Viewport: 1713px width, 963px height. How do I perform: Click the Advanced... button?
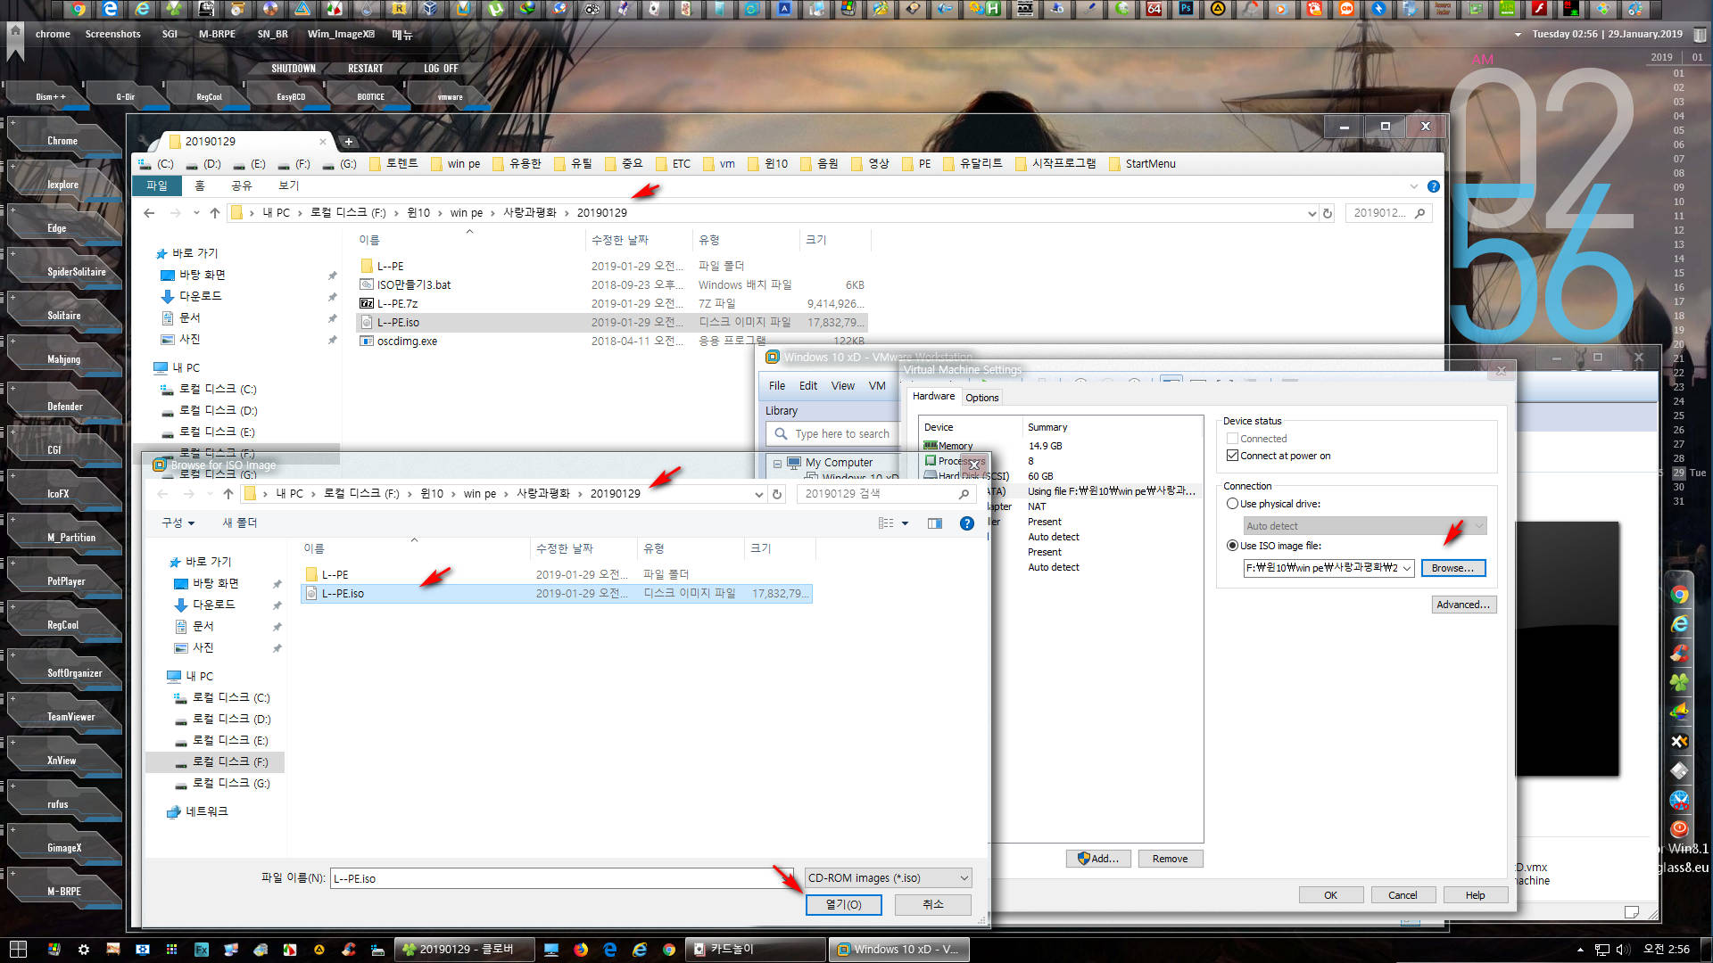[1463, 605]
